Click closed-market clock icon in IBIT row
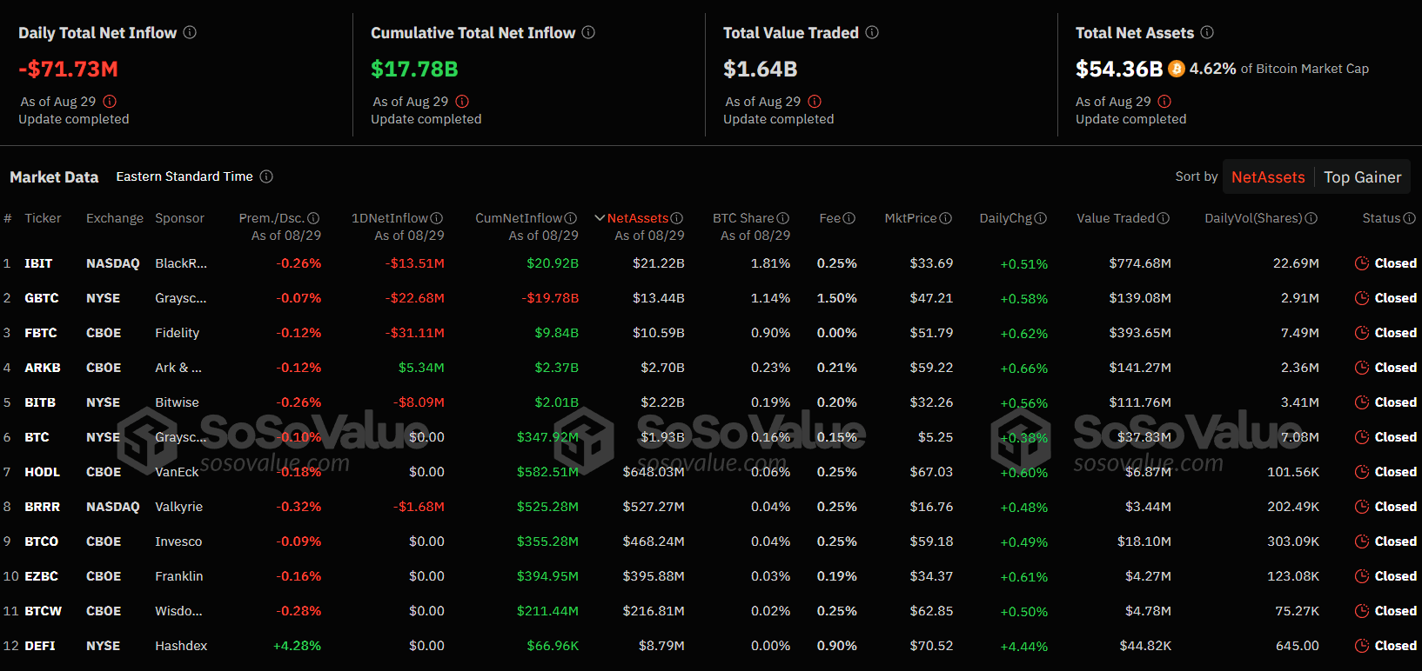This screenshot has width=1422, height=671. click(x=1362, y=263)
